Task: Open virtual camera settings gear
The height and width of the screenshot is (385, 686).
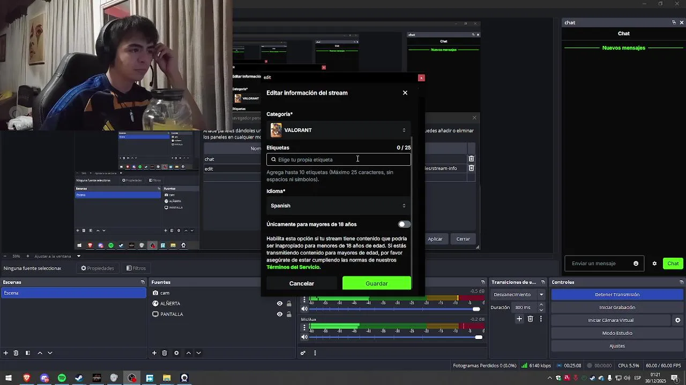Action: 677,320
